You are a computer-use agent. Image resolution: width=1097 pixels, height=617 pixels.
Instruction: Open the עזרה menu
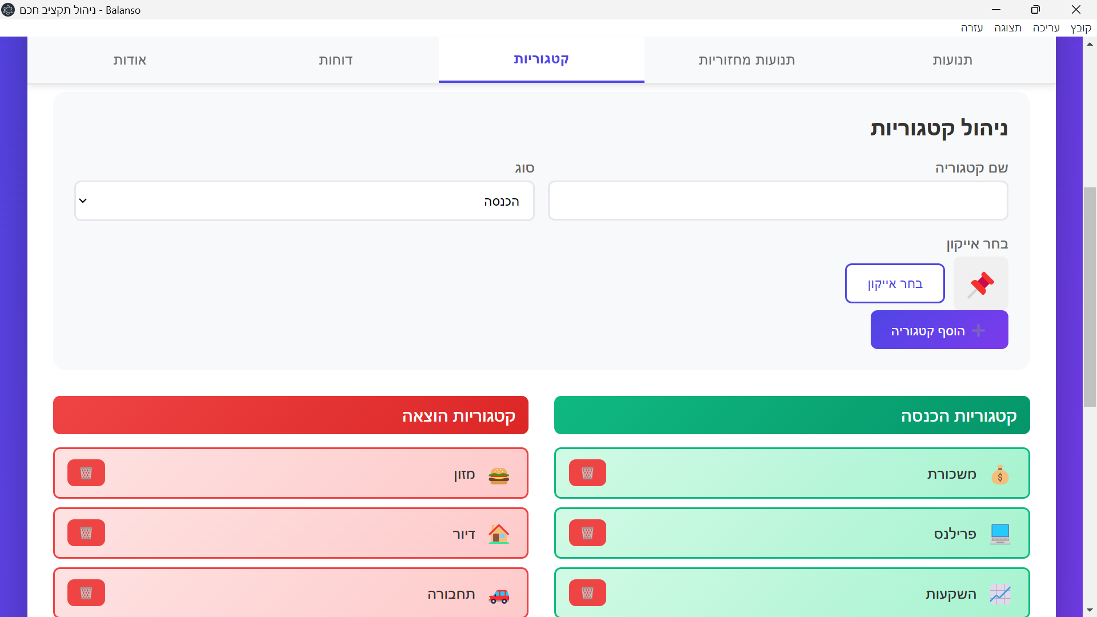(971, 28)
